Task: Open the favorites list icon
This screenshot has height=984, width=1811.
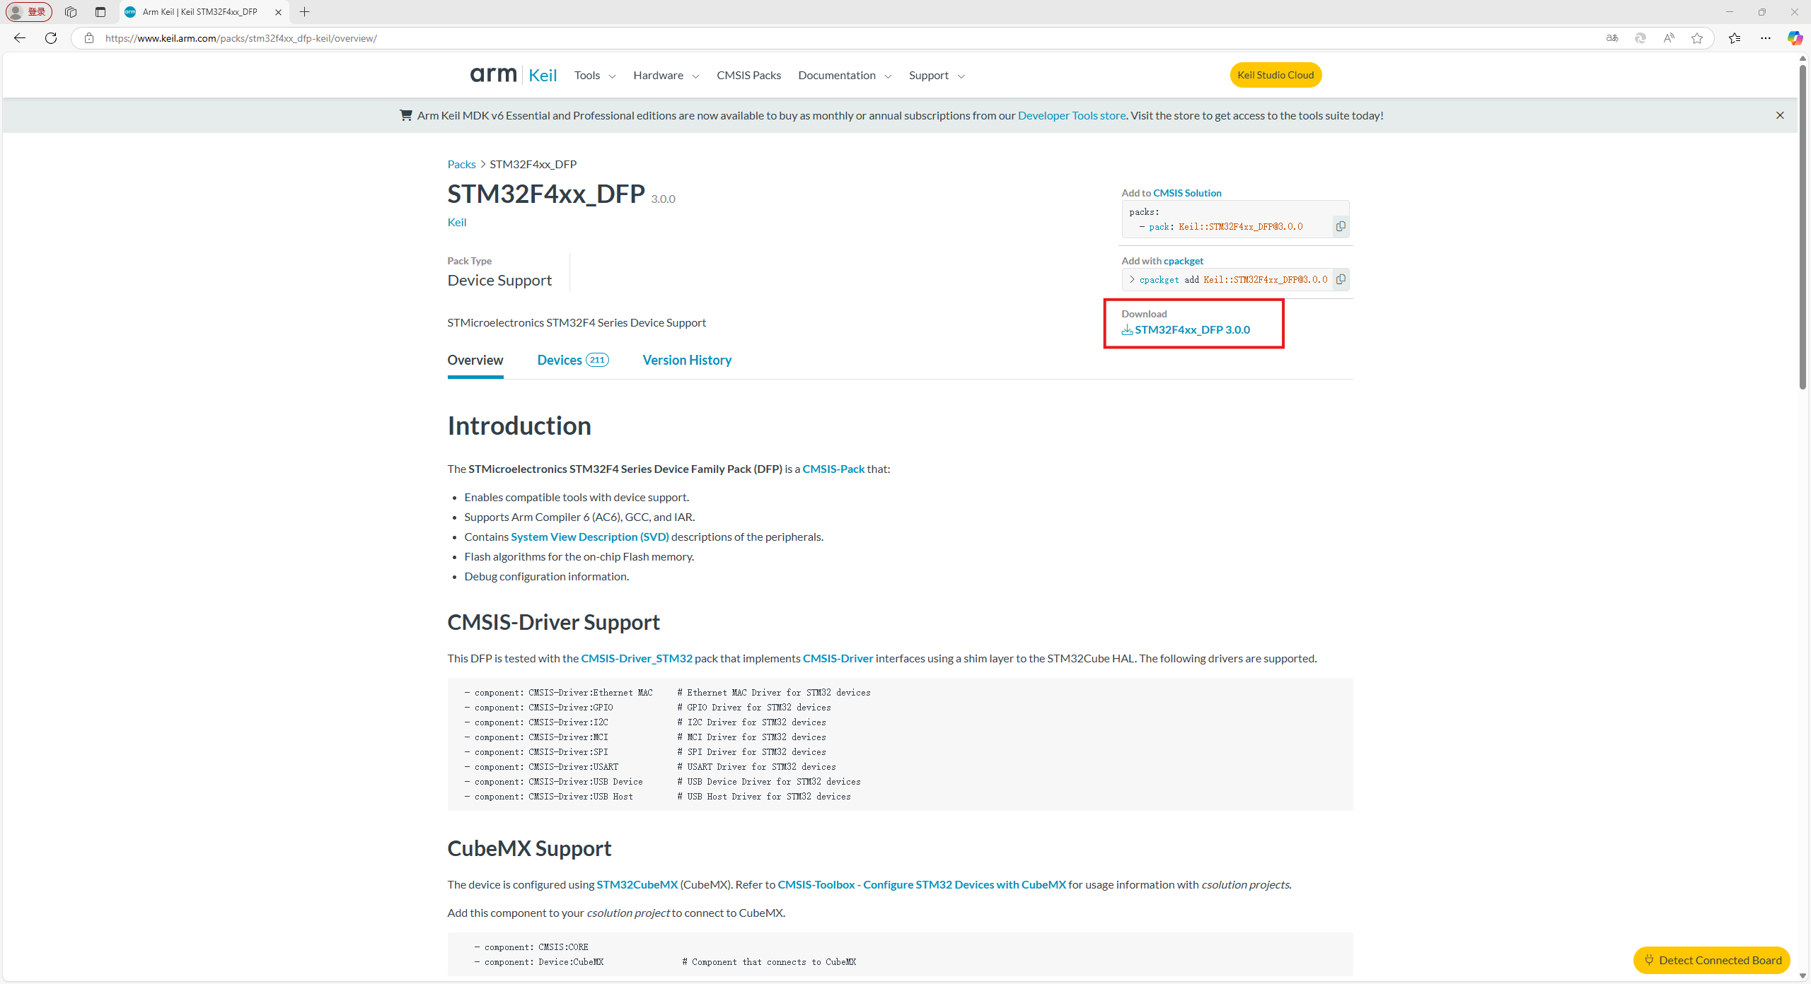Action: [1735, 38]
